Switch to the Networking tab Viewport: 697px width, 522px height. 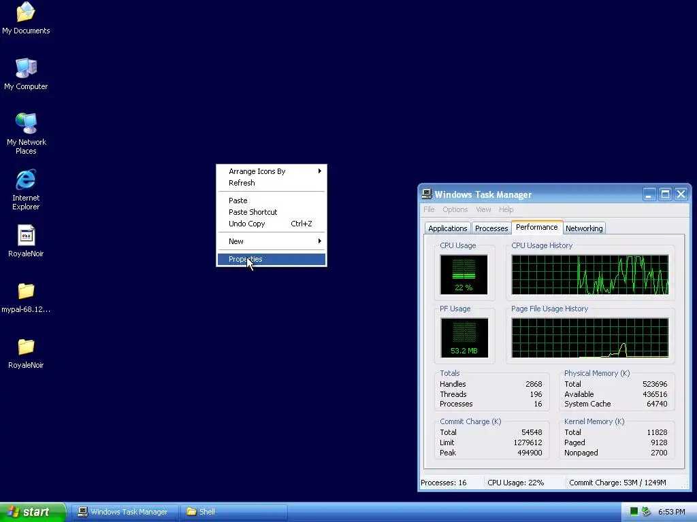[584, 228]
